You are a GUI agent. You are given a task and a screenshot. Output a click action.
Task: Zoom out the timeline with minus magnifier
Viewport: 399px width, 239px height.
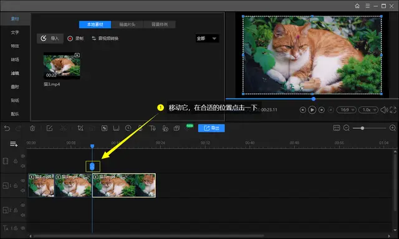[347, 128]
